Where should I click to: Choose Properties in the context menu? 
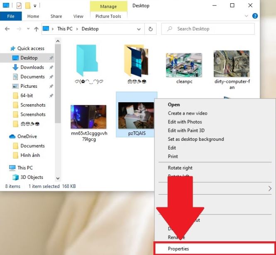click(215, 249)
